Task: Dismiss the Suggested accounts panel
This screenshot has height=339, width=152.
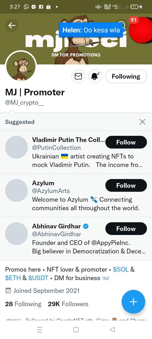Action: pyautogui.click(x=142, y=122)
